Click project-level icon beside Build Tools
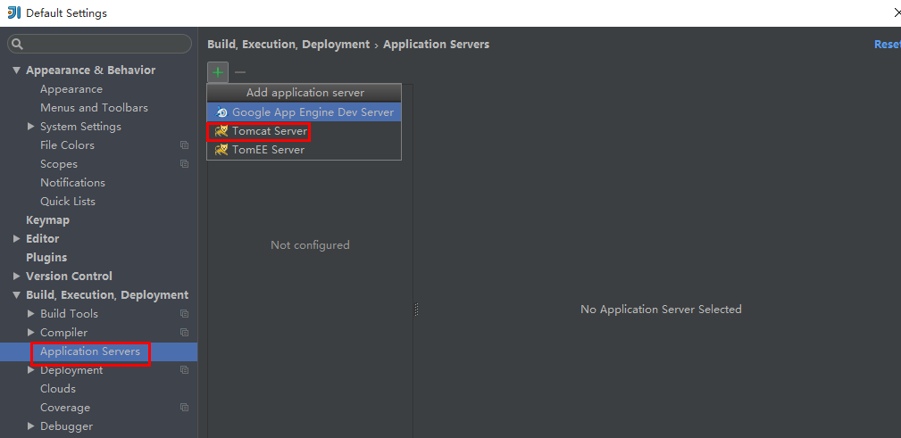901x438 pixels. [185, 314]
